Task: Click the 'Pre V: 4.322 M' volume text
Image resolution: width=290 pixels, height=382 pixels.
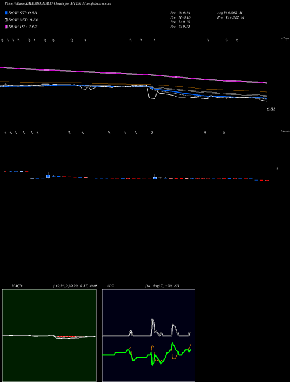Action: click(x=230, y=17)
